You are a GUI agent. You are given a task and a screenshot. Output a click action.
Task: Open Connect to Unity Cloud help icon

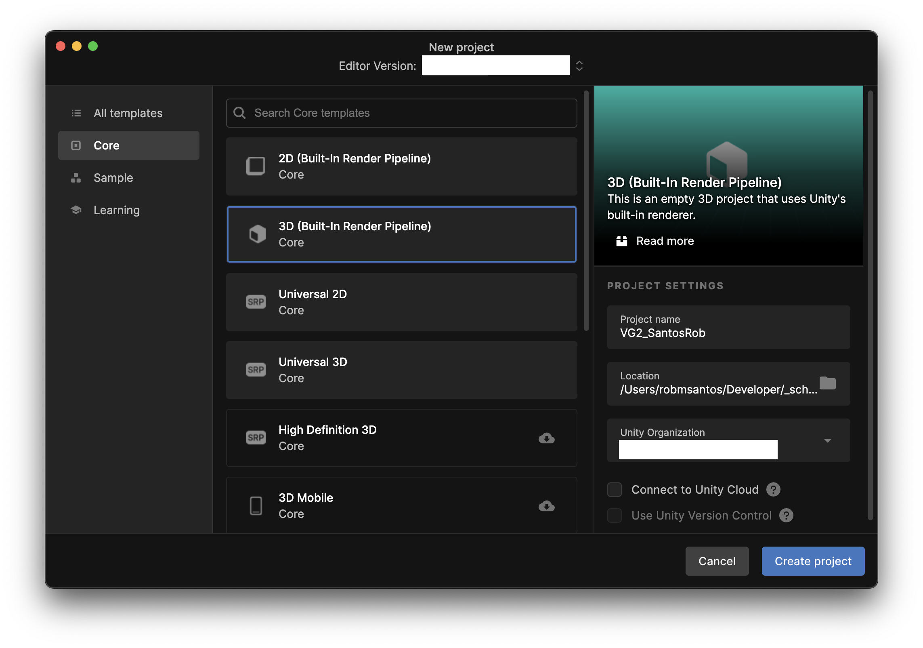[x=773, y=490]
